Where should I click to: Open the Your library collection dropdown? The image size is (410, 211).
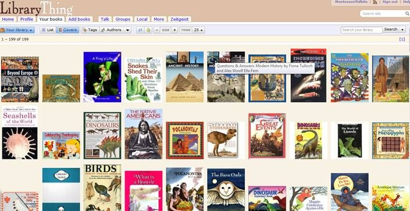(17, 30)
